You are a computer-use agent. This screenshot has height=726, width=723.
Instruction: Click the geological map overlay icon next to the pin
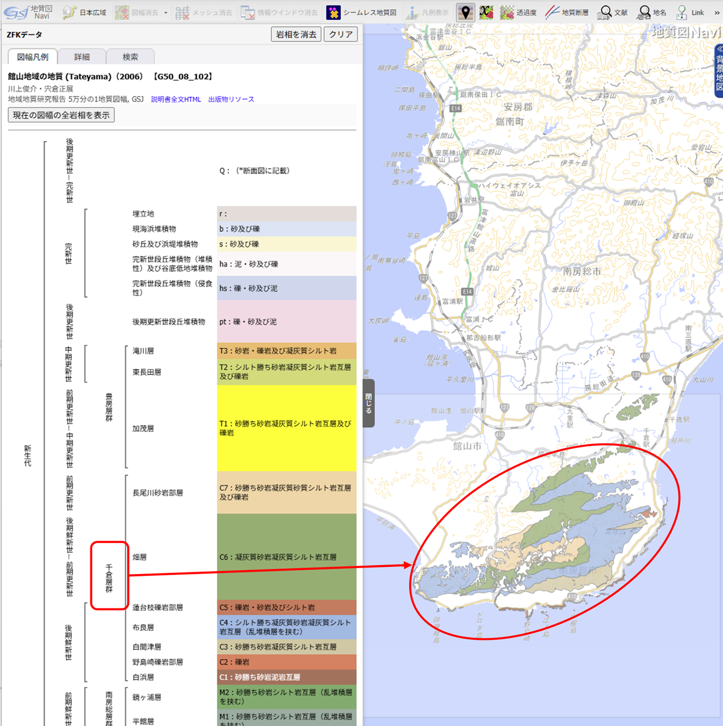(486, 12)
